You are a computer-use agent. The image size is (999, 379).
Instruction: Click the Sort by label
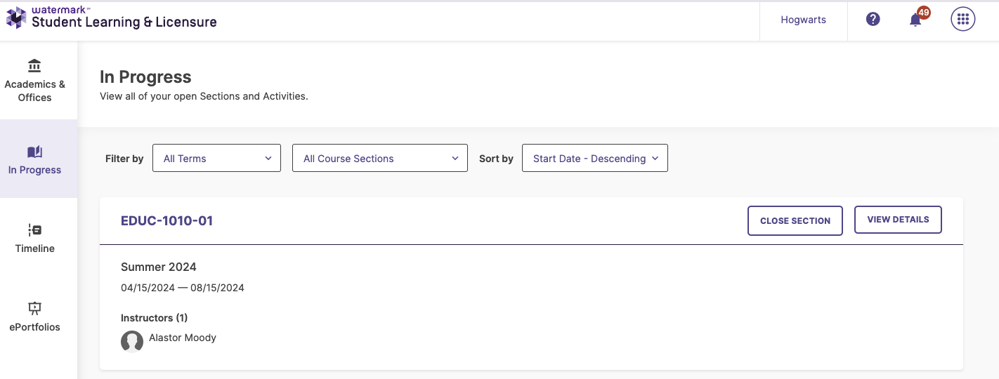(x=496, y=159)
